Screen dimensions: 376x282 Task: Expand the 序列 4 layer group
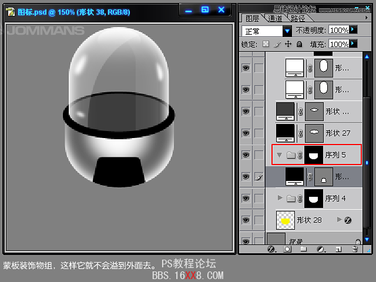click(280, 198)
